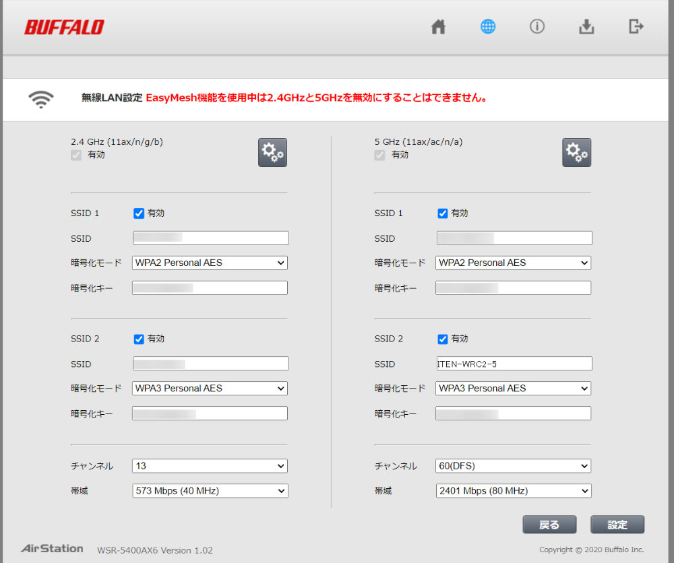Screen dimensions: 674x563
Task: Click 2.4 GHz SSID 2 name field
Action: [x=210, y=363]
